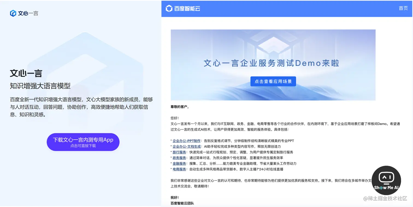Follow the 政务服务 link
Screen dimensions: 413x207
coord(179,158)
